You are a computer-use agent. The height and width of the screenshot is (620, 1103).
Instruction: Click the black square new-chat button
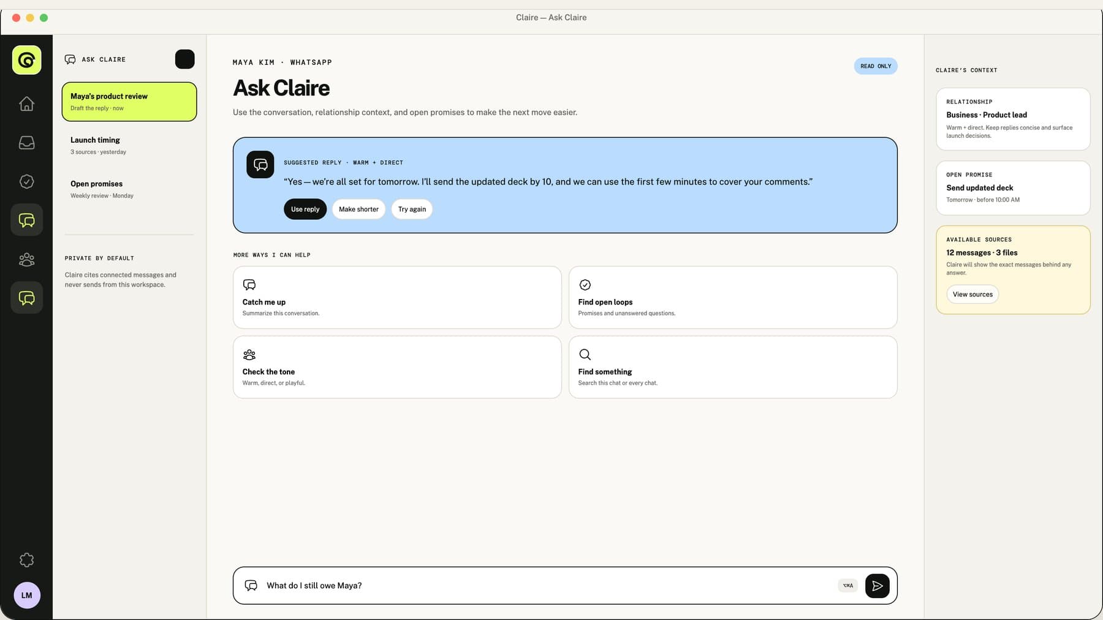pyautogui.click(x=184, y=59)
